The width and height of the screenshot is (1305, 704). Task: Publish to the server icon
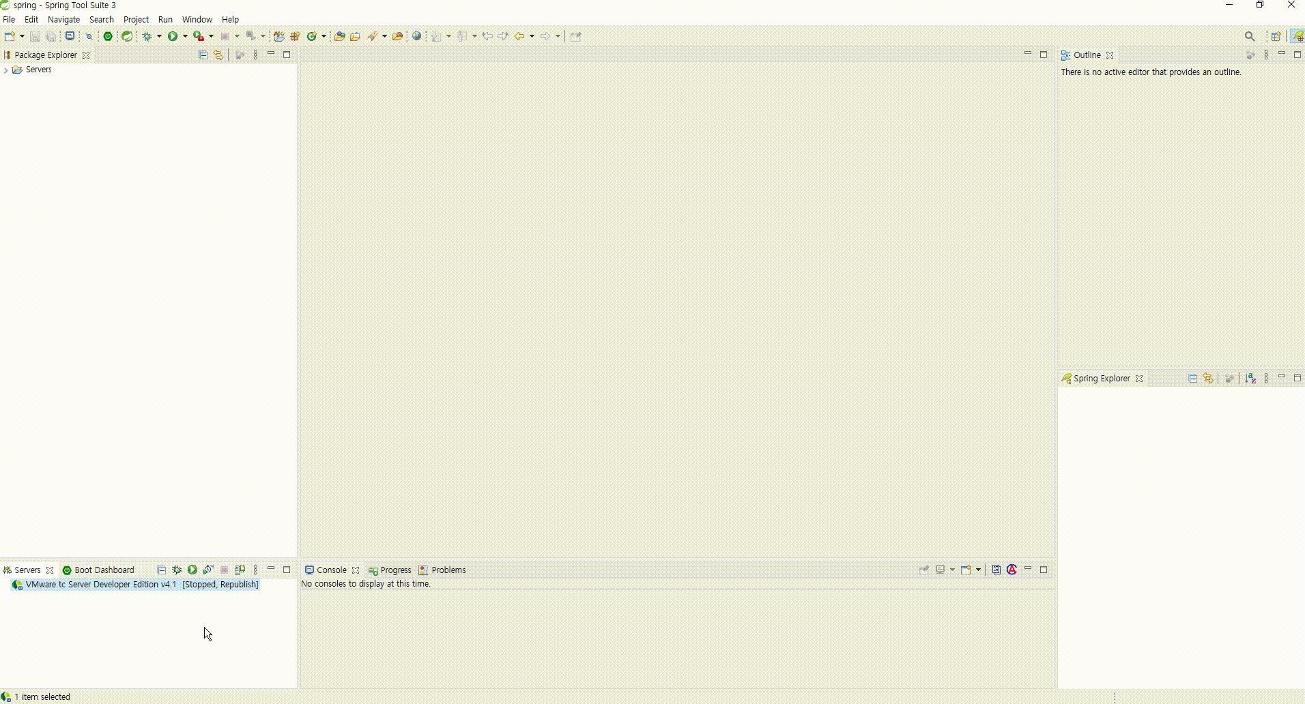point(240,570)
